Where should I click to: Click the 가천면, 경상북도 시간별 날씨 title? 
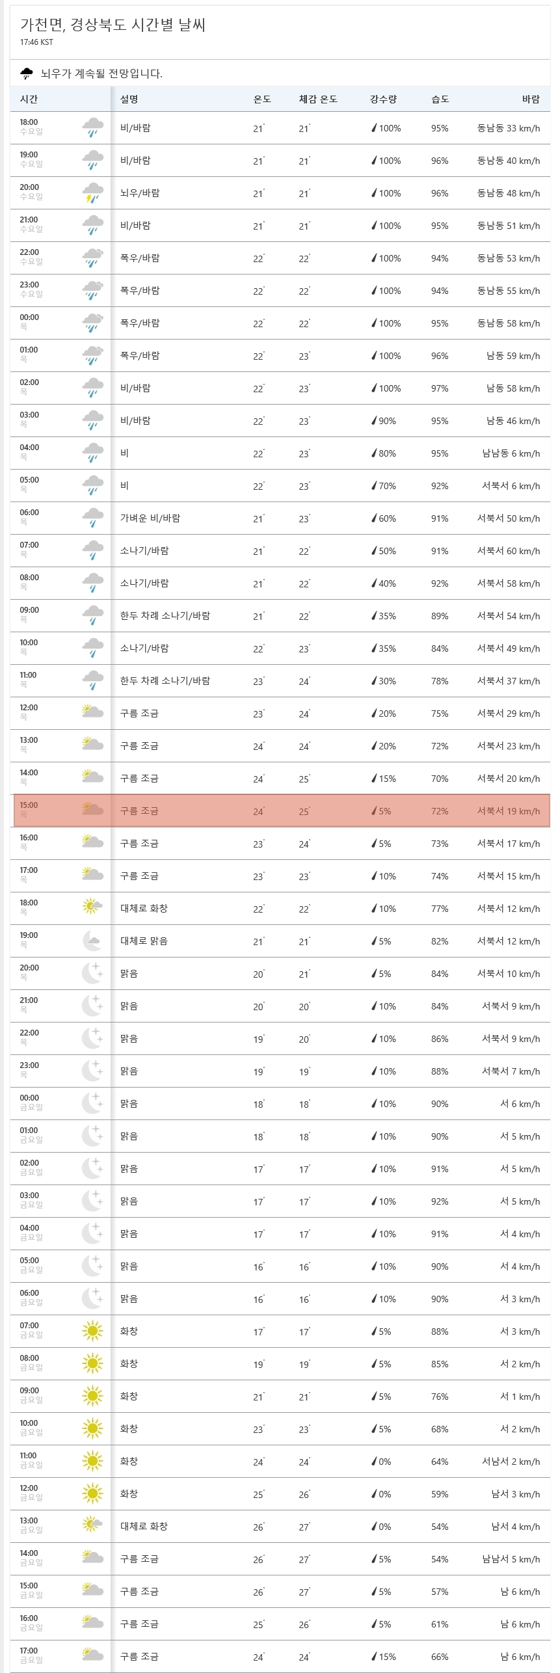(x=113, y=25)
